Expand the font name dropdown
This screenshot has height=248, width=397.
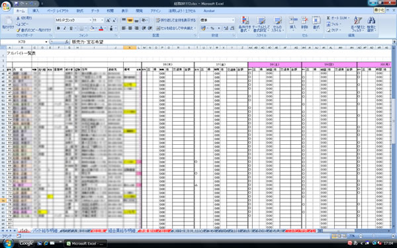pyautogui.click(x=90, y=21)
